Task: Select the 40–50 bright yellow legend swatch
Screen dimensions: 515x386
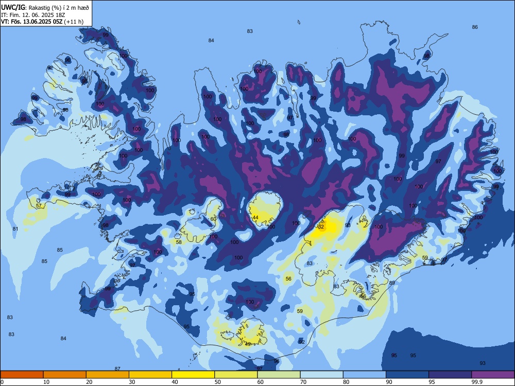Action: click(x=193, y=375)
